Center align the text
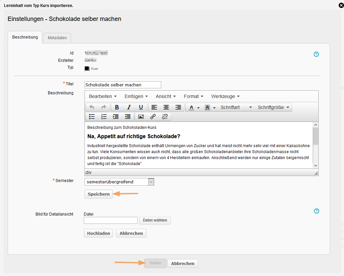The height and width of the screenshot is (276, 344). click(x=166, y=107)
